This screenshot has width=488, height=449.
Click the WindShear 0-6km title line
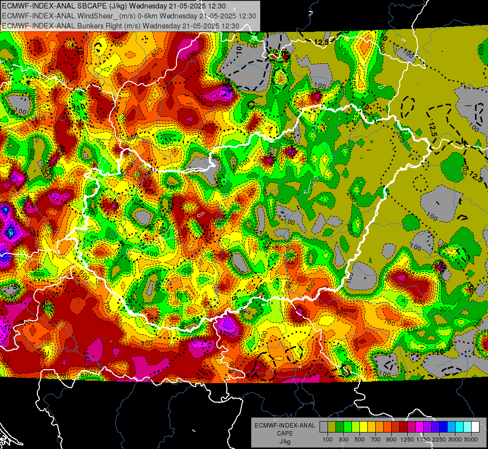pos(129,16)
